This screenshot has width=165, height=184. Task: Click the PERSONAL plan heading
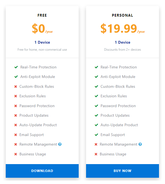click(122, 15)
